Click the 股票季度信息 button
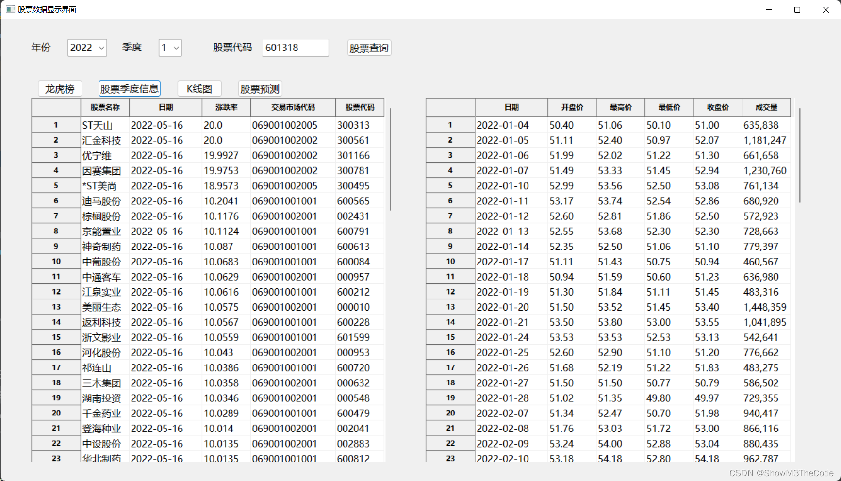 click(x=129, y=89)
